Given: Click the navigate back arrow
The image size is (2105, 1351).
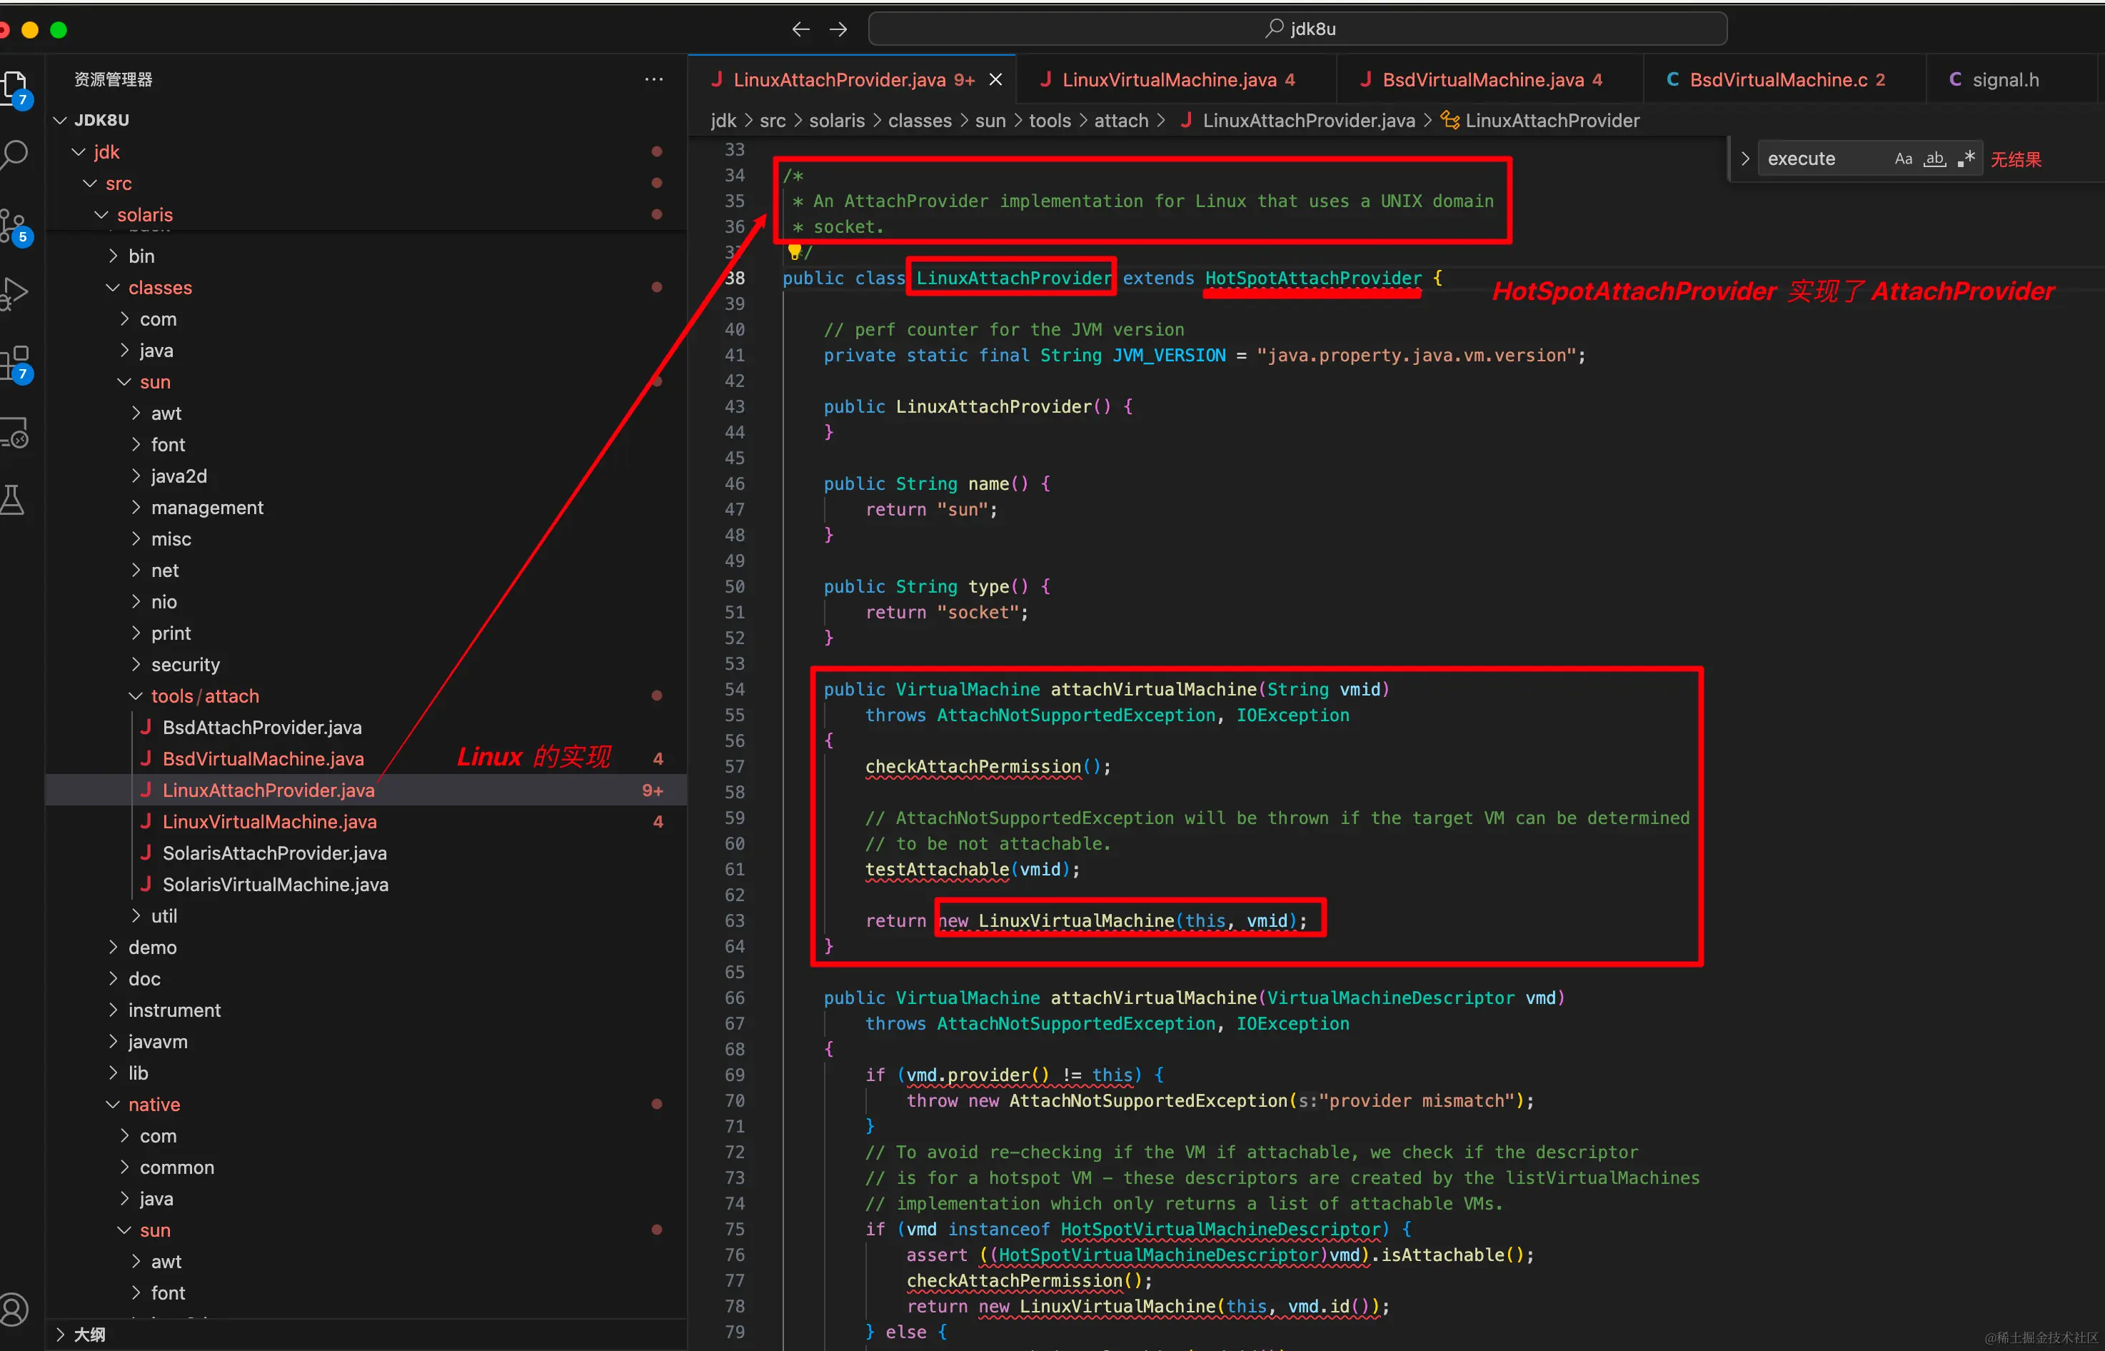Looking at the screenshot, I should [800, 29].
